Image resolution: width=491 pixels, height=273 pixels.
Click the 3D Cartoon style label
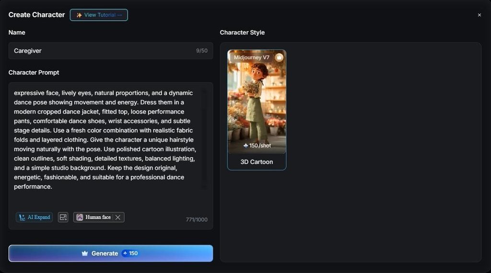coord(257,162)
